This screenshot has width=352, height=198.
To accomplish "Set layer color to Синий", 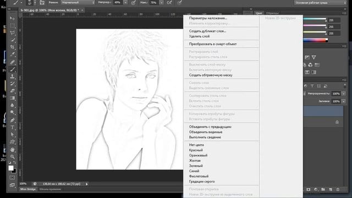I will pos(194,171).
